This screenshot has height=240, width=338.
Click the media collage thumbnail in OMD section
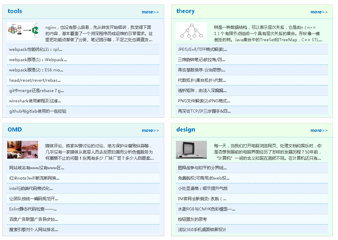(22, 150)
